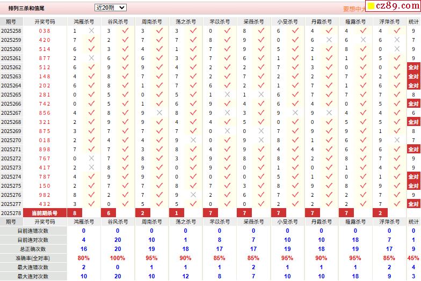Click the orange 要想中大 link

pos(354,9)
